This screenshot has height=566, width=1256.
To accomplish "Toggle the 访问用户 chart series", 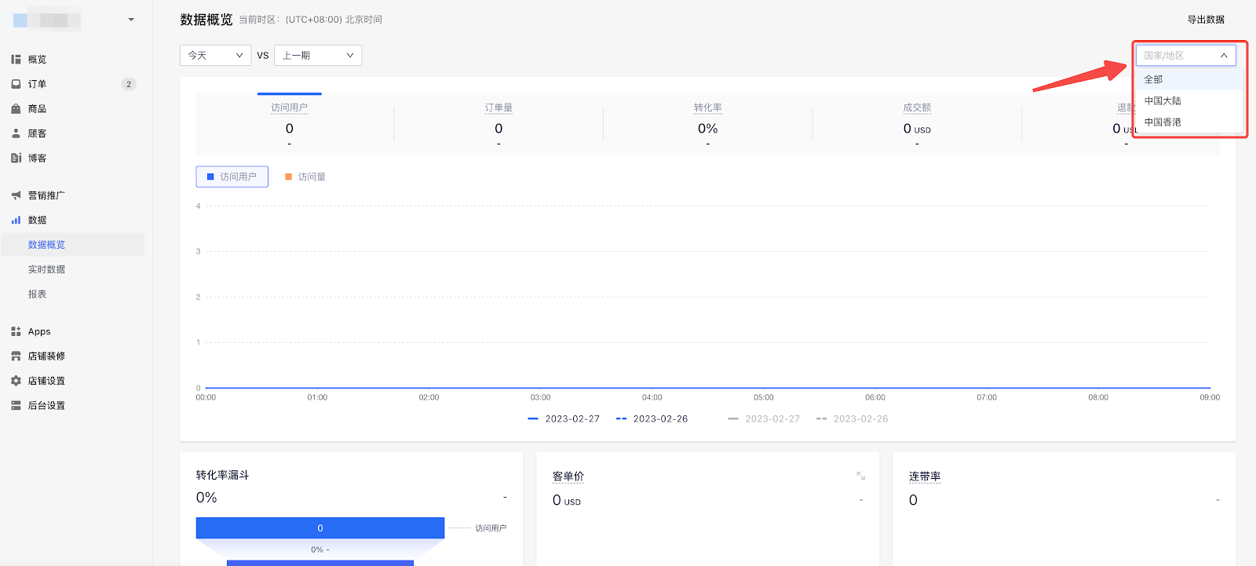I will 232,177.
